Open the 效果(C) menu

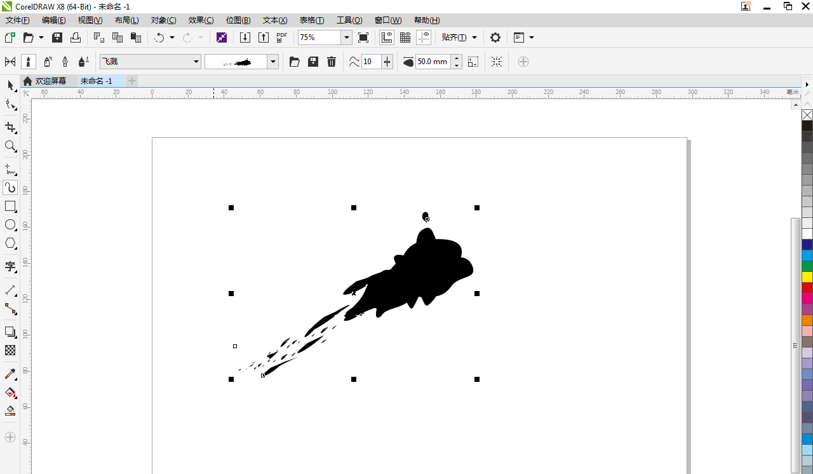(201, 20)
